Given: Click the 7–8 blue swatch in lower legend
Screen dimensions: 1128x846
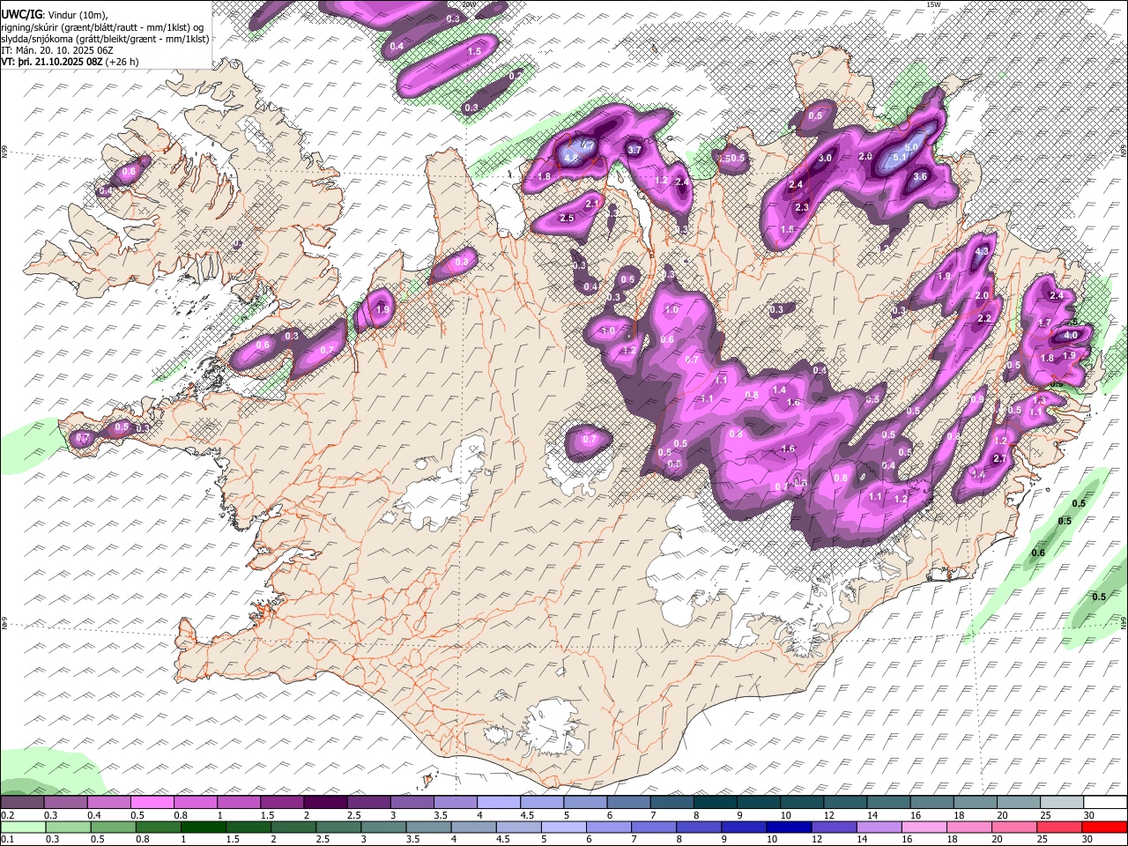Looking at the screenshot, I should pyautogui.click(x=655, y=827).
